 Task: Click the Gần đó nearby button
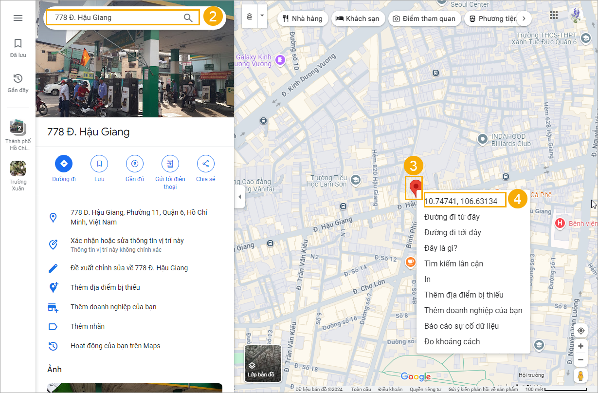135,168
